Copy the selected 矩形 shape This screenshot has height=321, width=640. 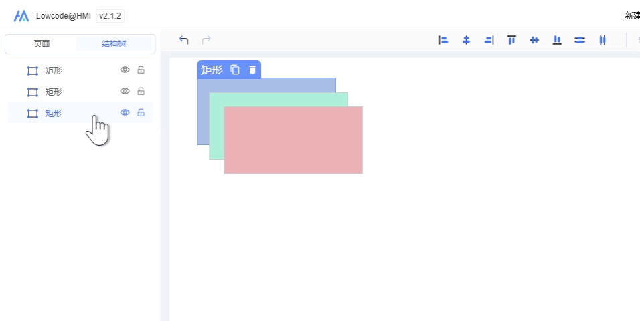pyautogui.click(x=235, y=70)
